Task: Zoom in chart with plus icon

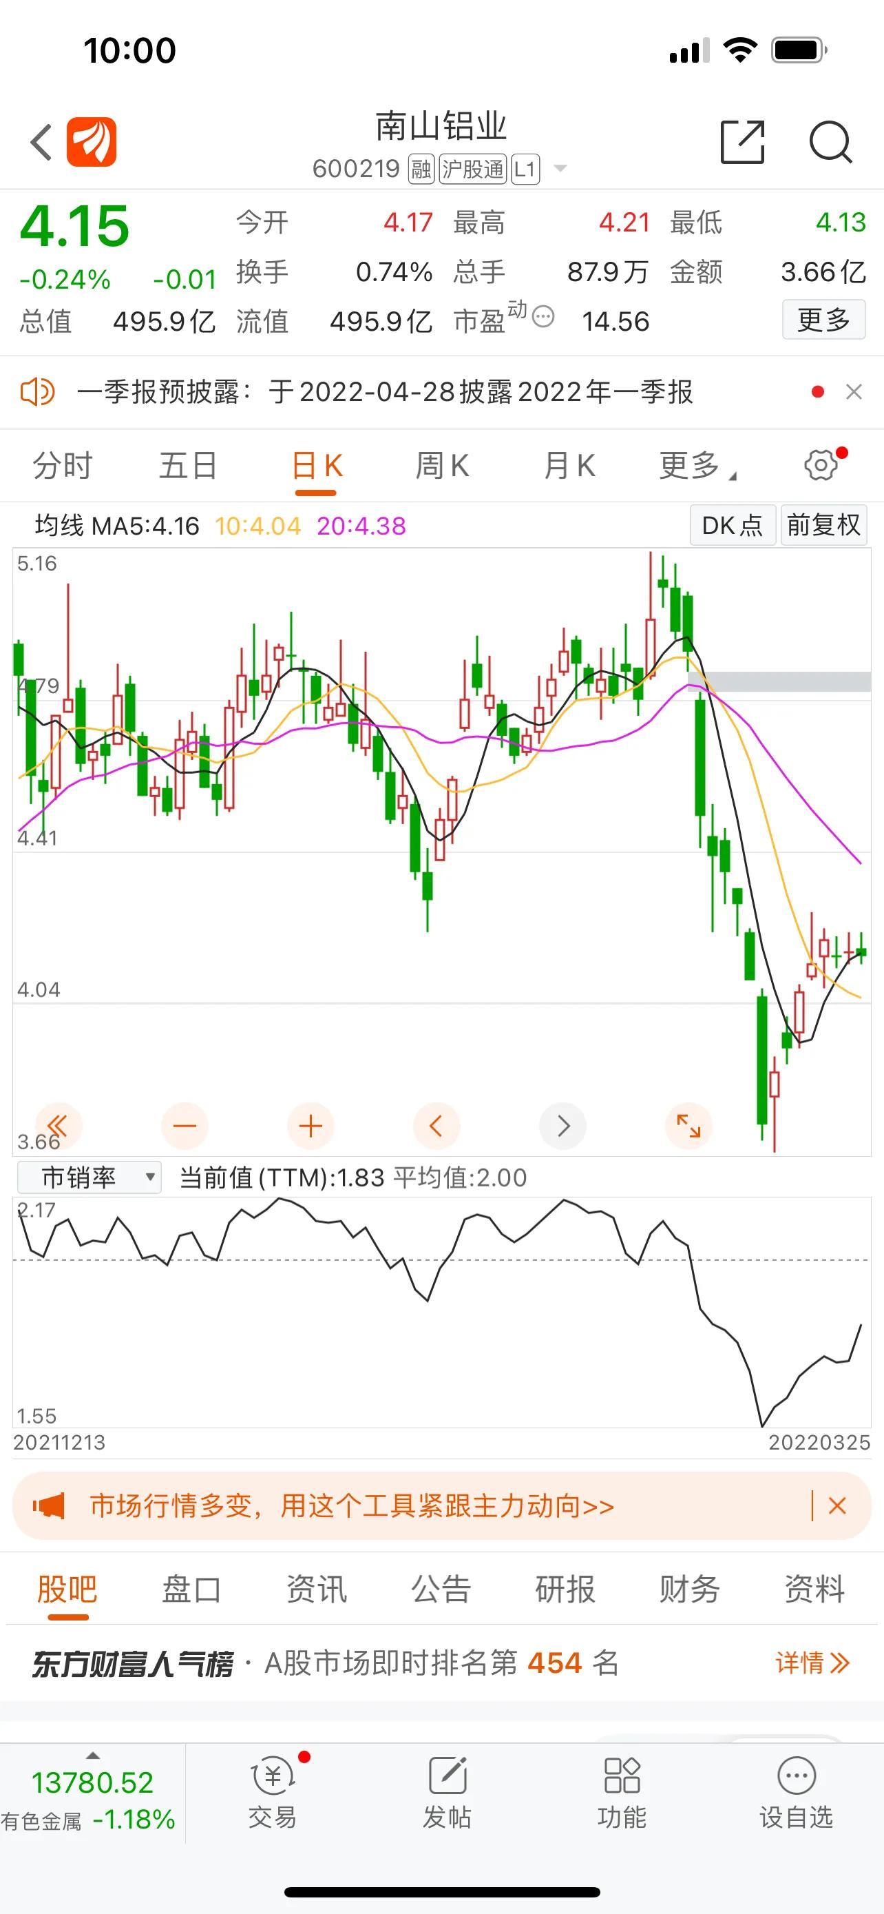Action: click(311, 1126)
